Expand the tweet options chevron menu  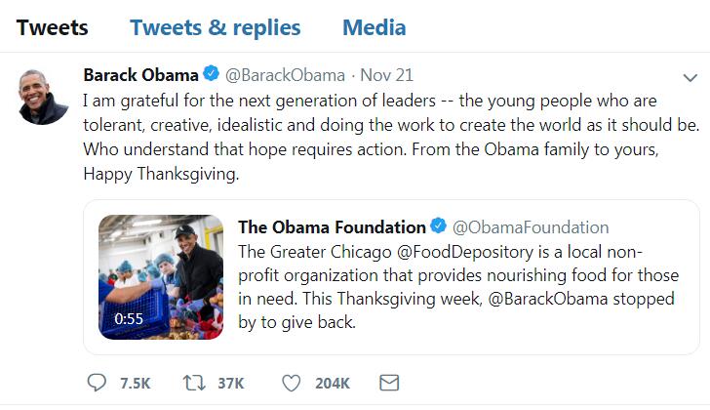click(x=690, y=78)
